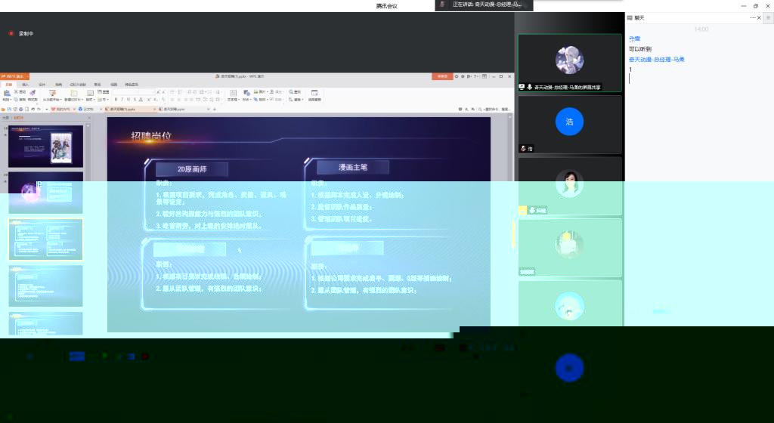774x423 pixels.
Task: Switch to the 开始 ribbon tab in WPS
Action: tap(9, 85)
